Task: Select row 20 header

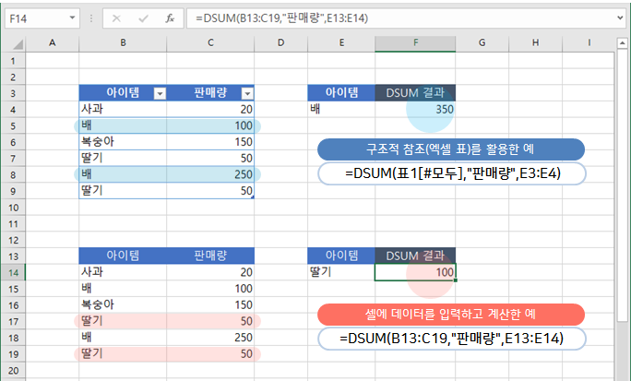Action: point(13,371)
